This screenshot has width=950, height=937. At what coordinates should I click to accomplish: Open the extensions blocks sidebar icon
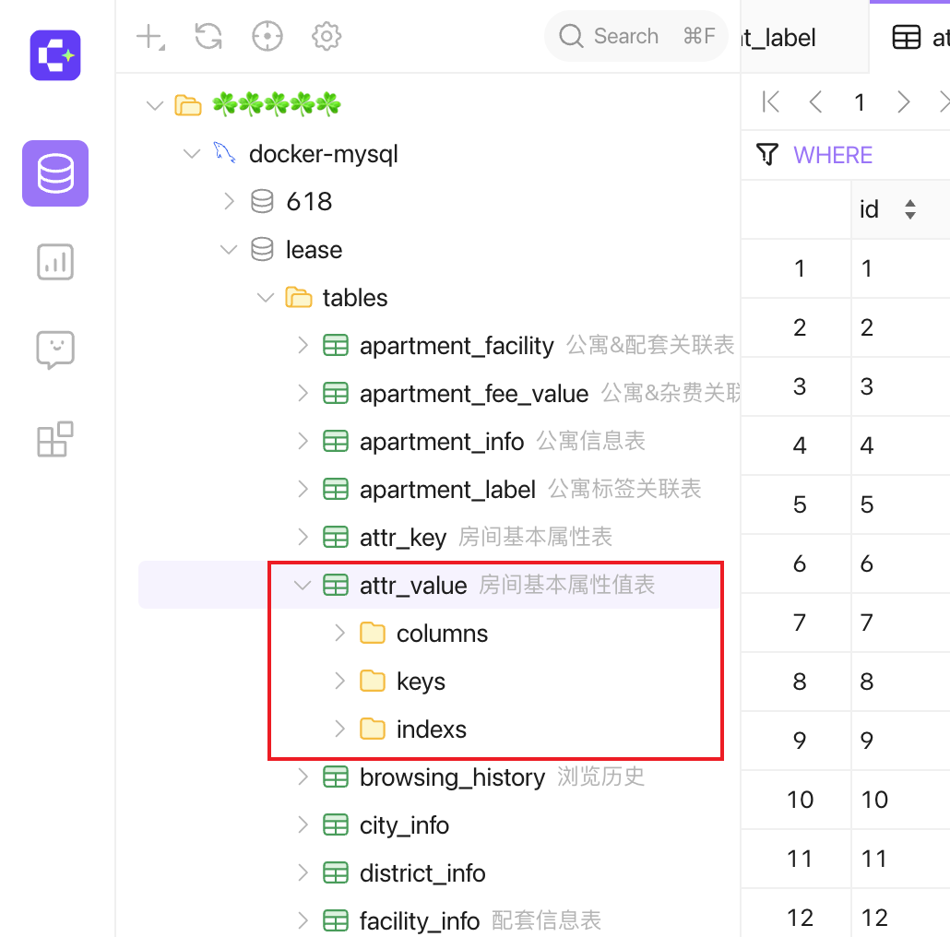55,438
